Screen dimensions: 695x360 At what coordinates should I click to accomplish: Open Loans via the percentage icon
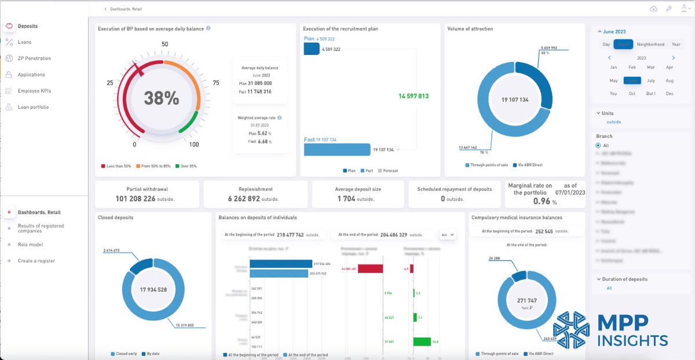click(x=9, y=42)
